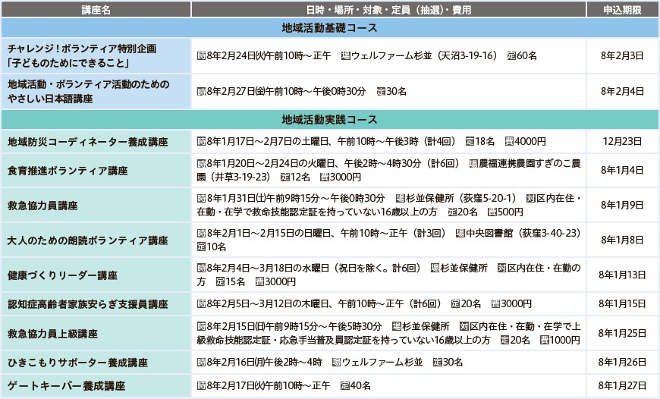660x399 pixels.
Task: Click the venue icon before ウェルファーム杉並（天沼3-19-16）
Action: tap(345, 56)
